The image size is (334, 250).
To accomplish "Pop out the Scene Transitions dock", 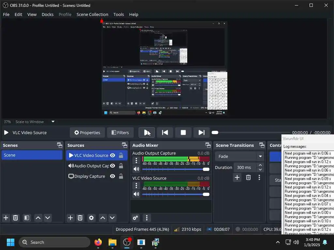I will (x=262, y=145).
